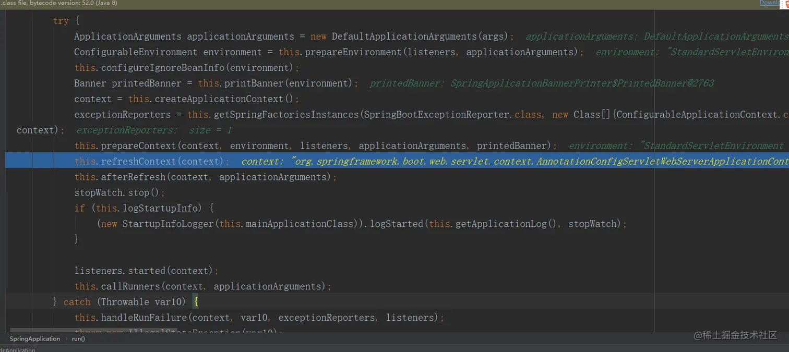This screenshot has width=789, height=352.
Task: Click the DefaultApplicationArguments(args) constructor call
Action: pos(420,37)
